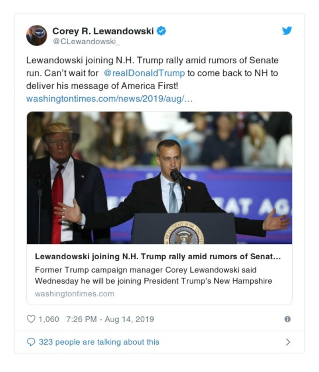The height and width of the screenshot is (372, 319).
Task: Click the 1,060 like count
Action: (x=50, y=319)
